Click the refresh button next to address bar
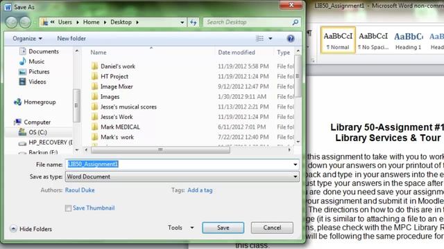The height and width of the screenshot is (249, 444). (x=194, y=22)
